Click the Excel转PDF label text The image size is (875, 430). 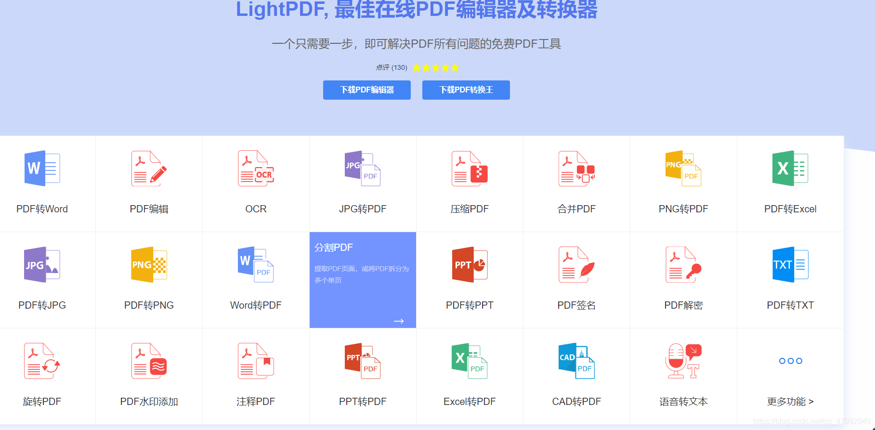pyautogui.click(x=470, y=402)
